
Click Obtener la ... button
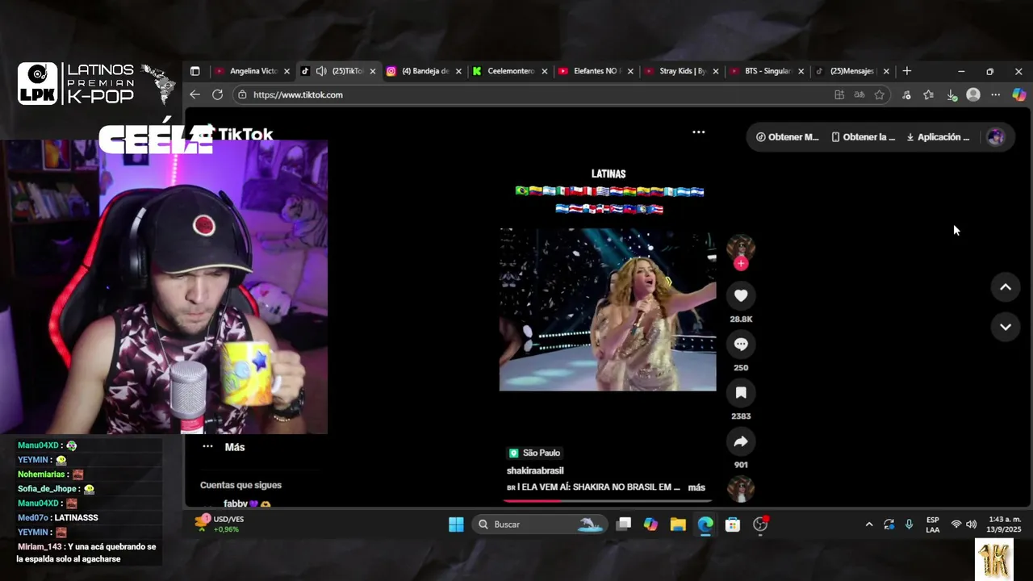coord(864,137)
